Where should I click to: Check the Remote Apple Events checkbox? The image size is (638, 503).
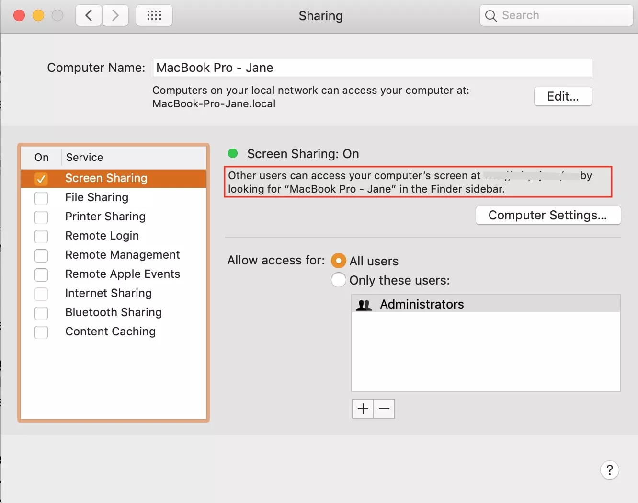point(41,274)
